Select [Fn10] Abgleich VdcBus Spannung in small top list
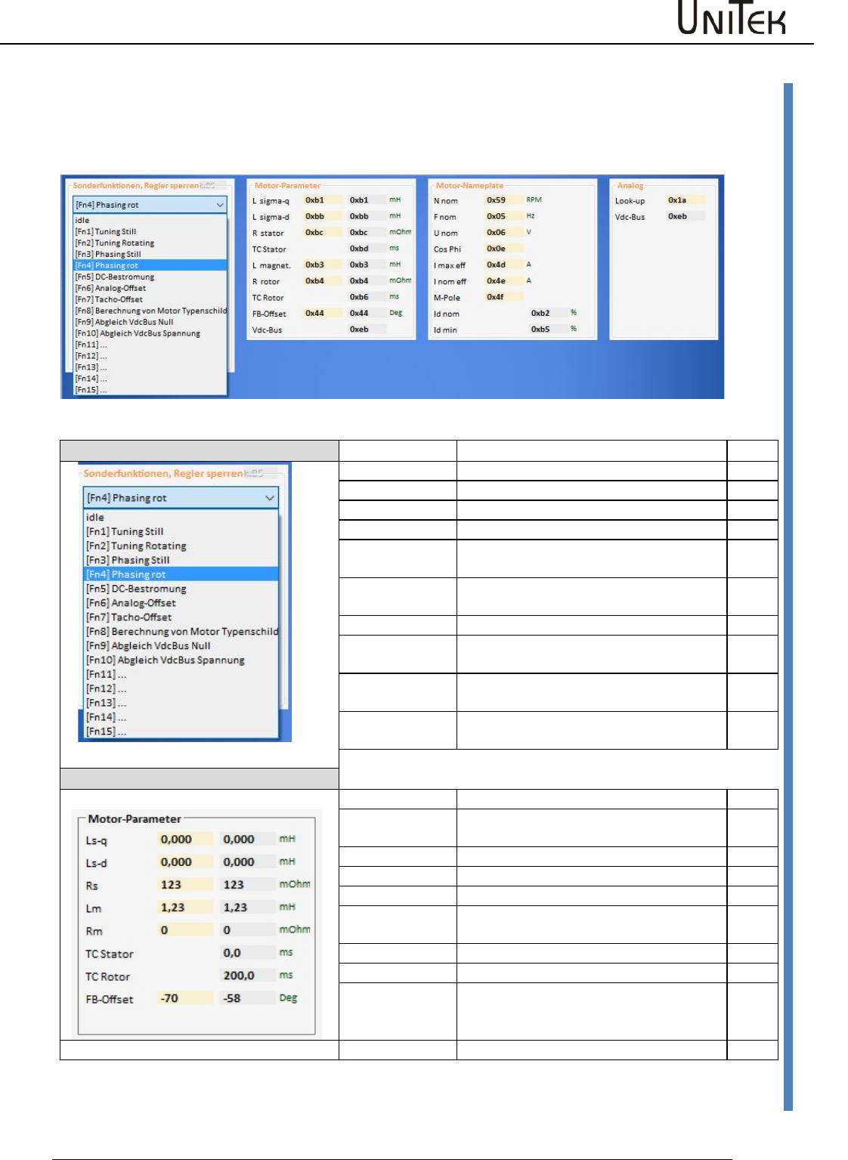Screen dimensions: 848x1160 (150, 333)
